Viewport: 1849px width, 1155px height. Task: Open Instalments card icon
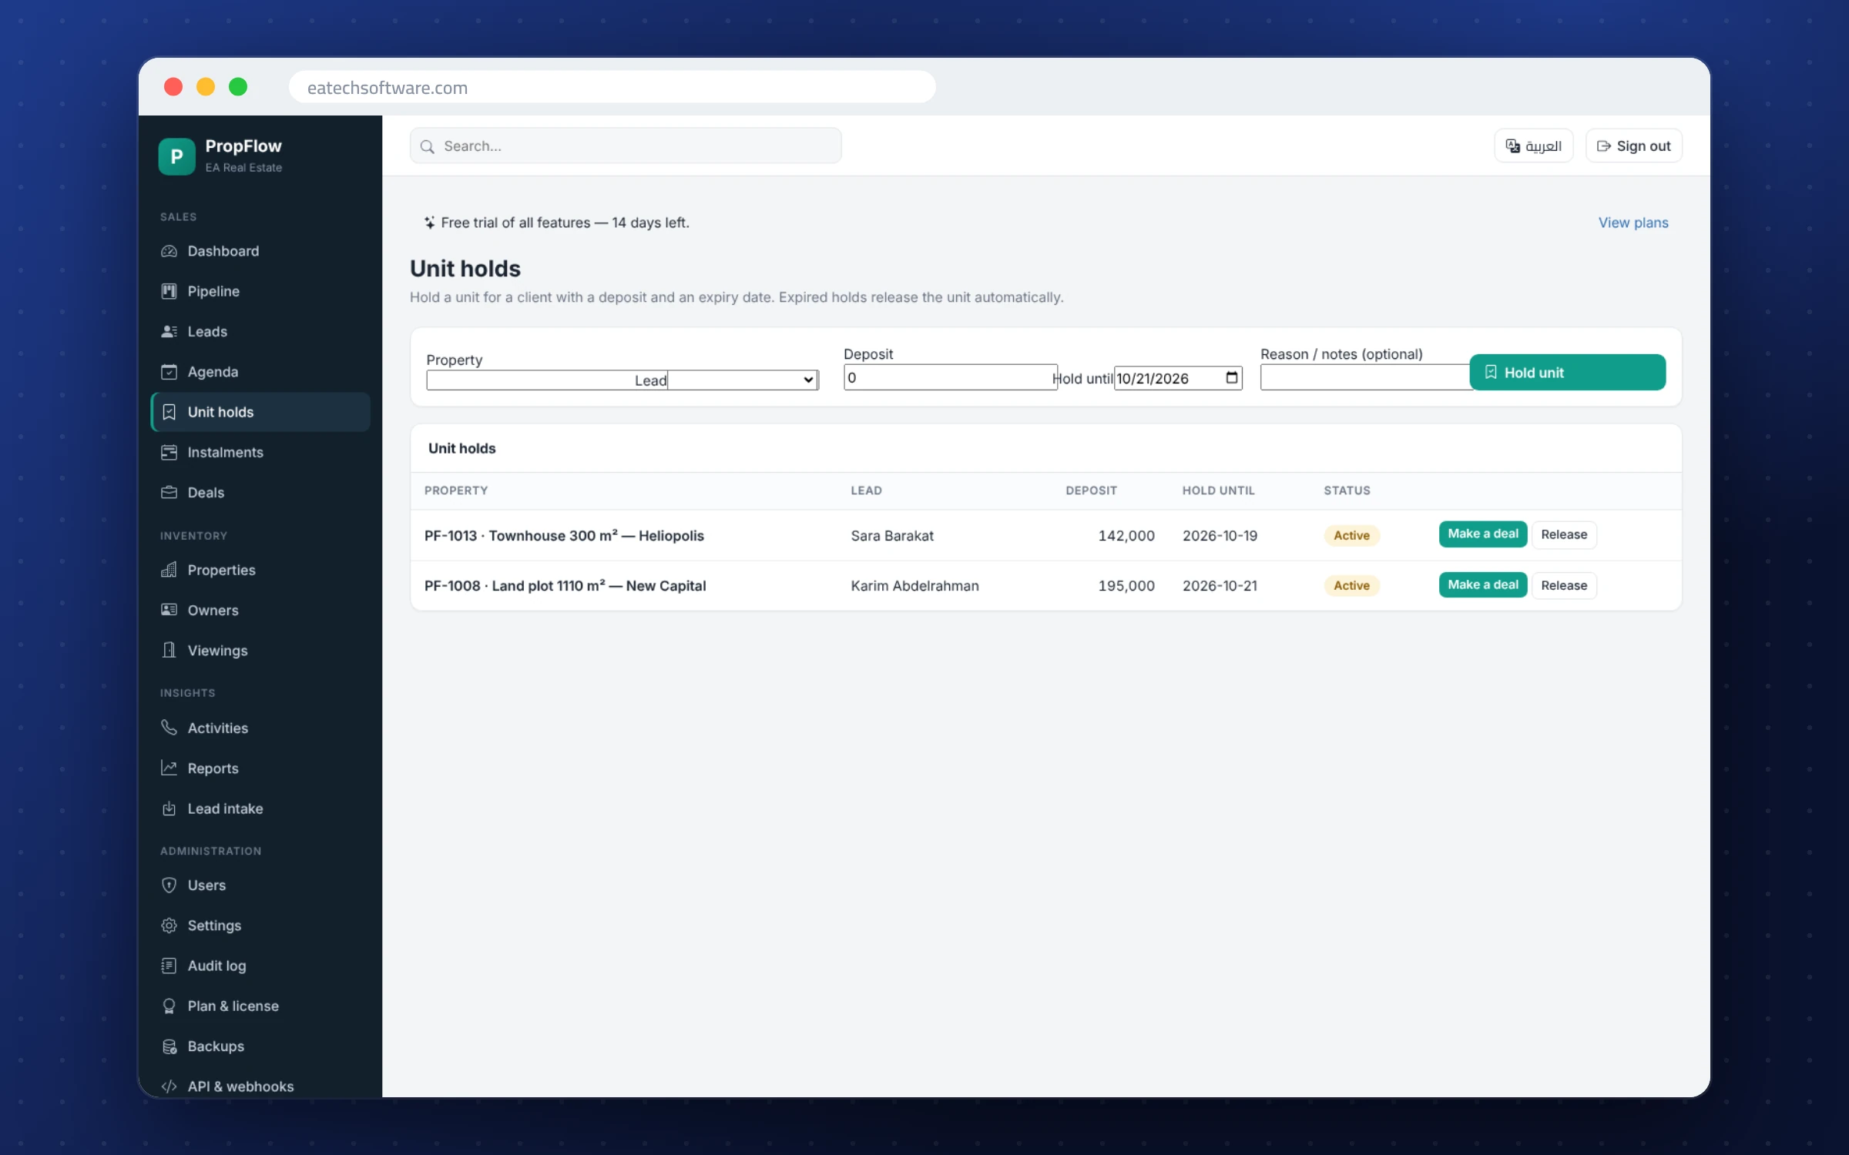[x=169, y=452]
